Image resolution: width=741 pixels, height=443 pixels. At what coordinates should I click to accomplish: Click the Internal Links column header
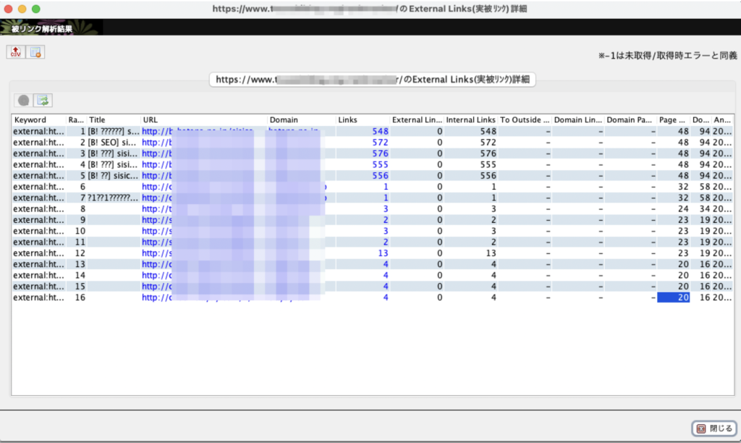tap(471, 120)
